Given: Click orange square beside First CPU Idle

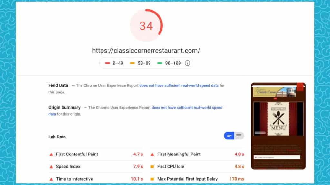Looking at the screenshot, I should coord(152,167).
